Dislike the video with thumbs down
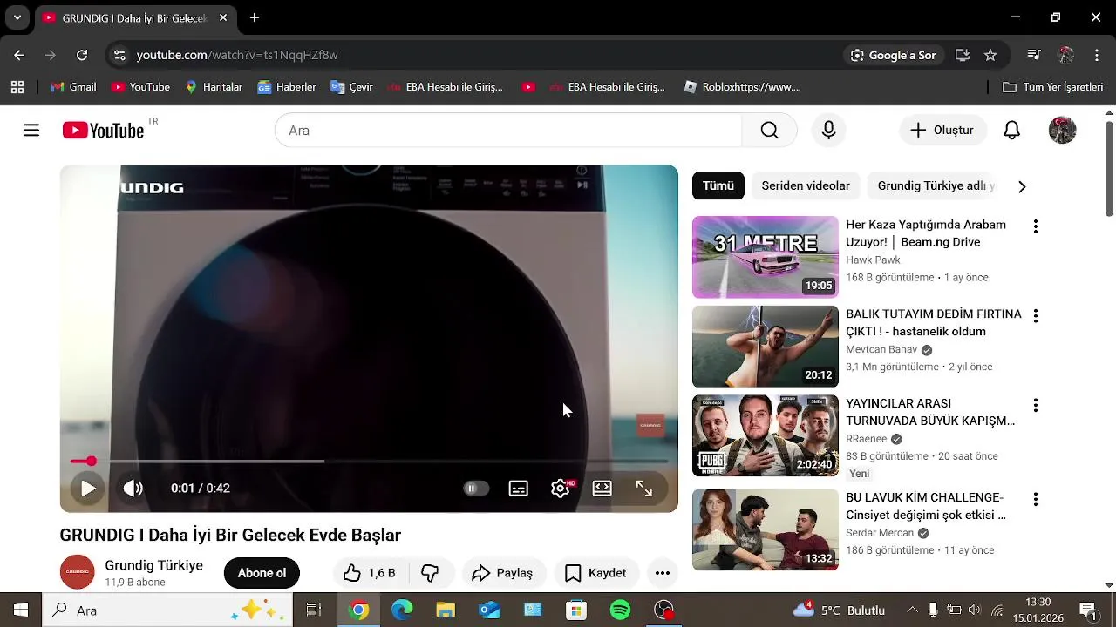 [x=431, y=573]
